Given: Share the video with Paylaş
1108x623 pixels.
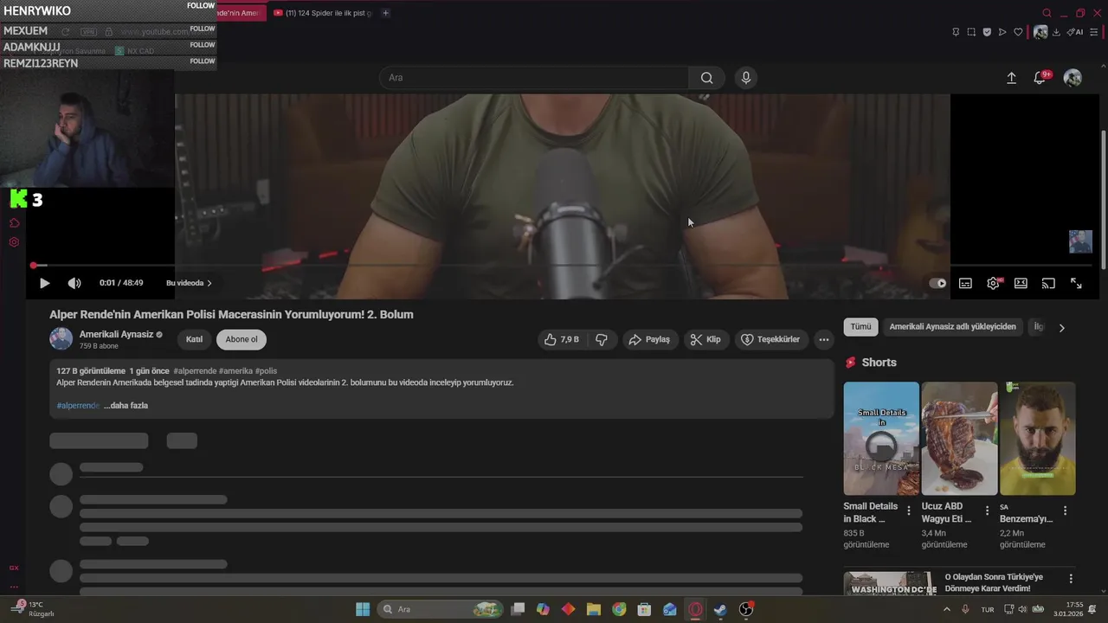Looking at the screenshot, I should [649, 339].
